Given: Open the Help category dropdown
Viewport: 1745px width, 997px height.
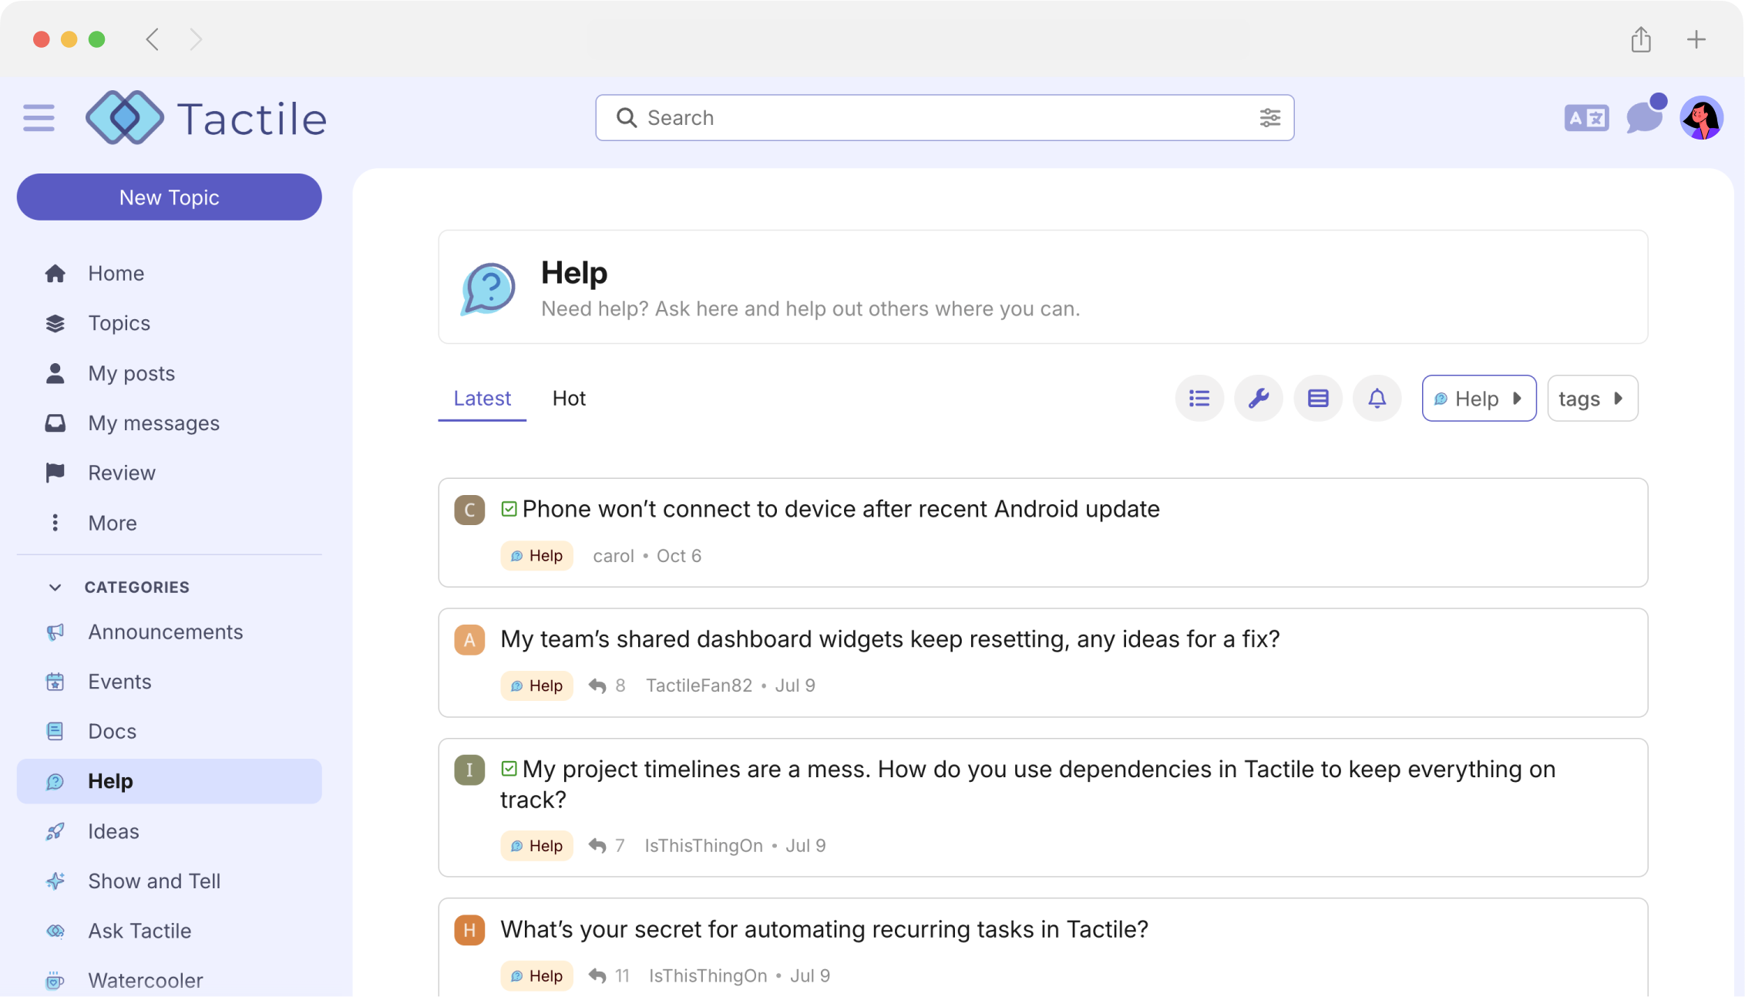Looking at the screenshot, I should point(1478,399).
